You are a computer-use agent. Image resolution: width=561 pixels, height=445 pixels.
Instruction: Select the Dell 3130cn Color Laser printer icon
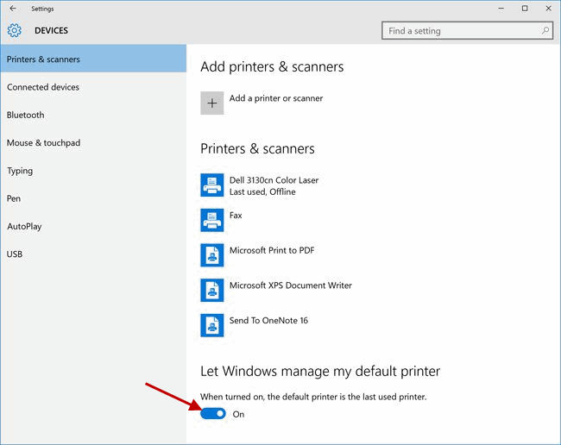[212, 185]
